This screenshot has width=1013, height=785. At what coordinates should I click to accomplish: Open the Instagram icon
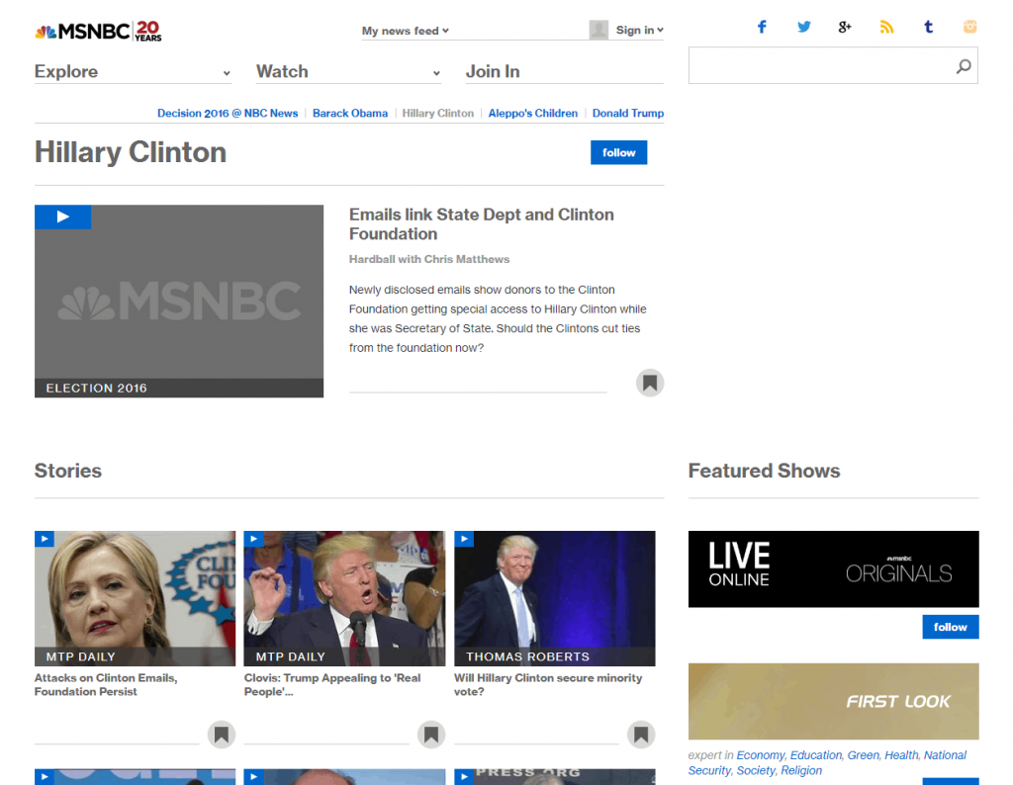click(969, 27)
